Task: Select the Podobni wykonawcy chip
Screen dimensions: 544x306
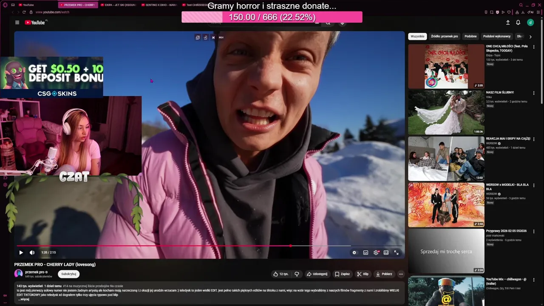Action: [x=497, y=37]
